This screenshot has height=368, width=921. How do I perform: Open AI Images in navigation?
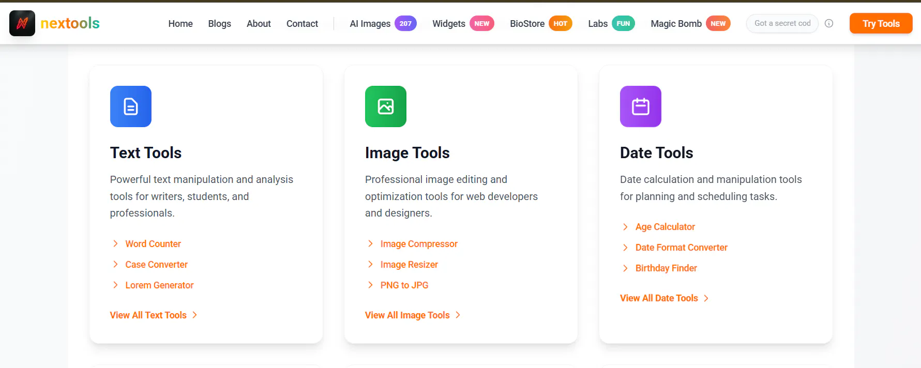(x=370, y=23)
